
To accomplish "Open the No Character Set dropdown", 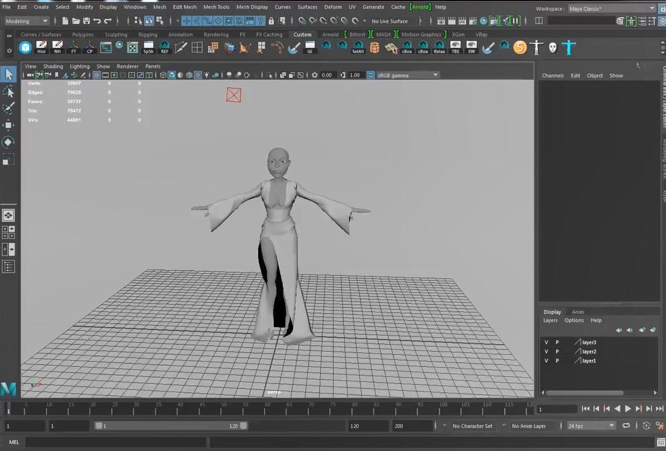I will 472,426.
